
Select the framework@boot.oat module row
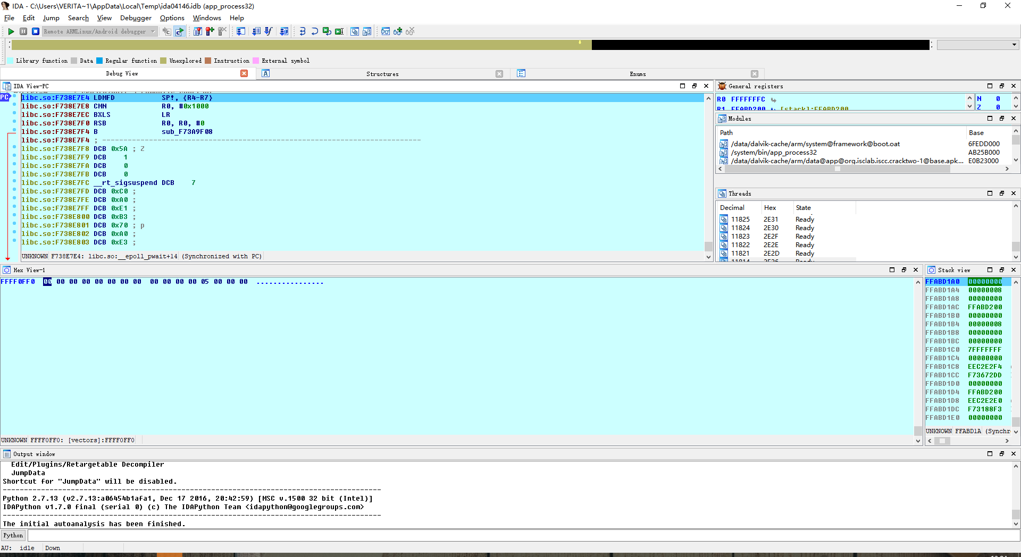[x=864, y=144]
